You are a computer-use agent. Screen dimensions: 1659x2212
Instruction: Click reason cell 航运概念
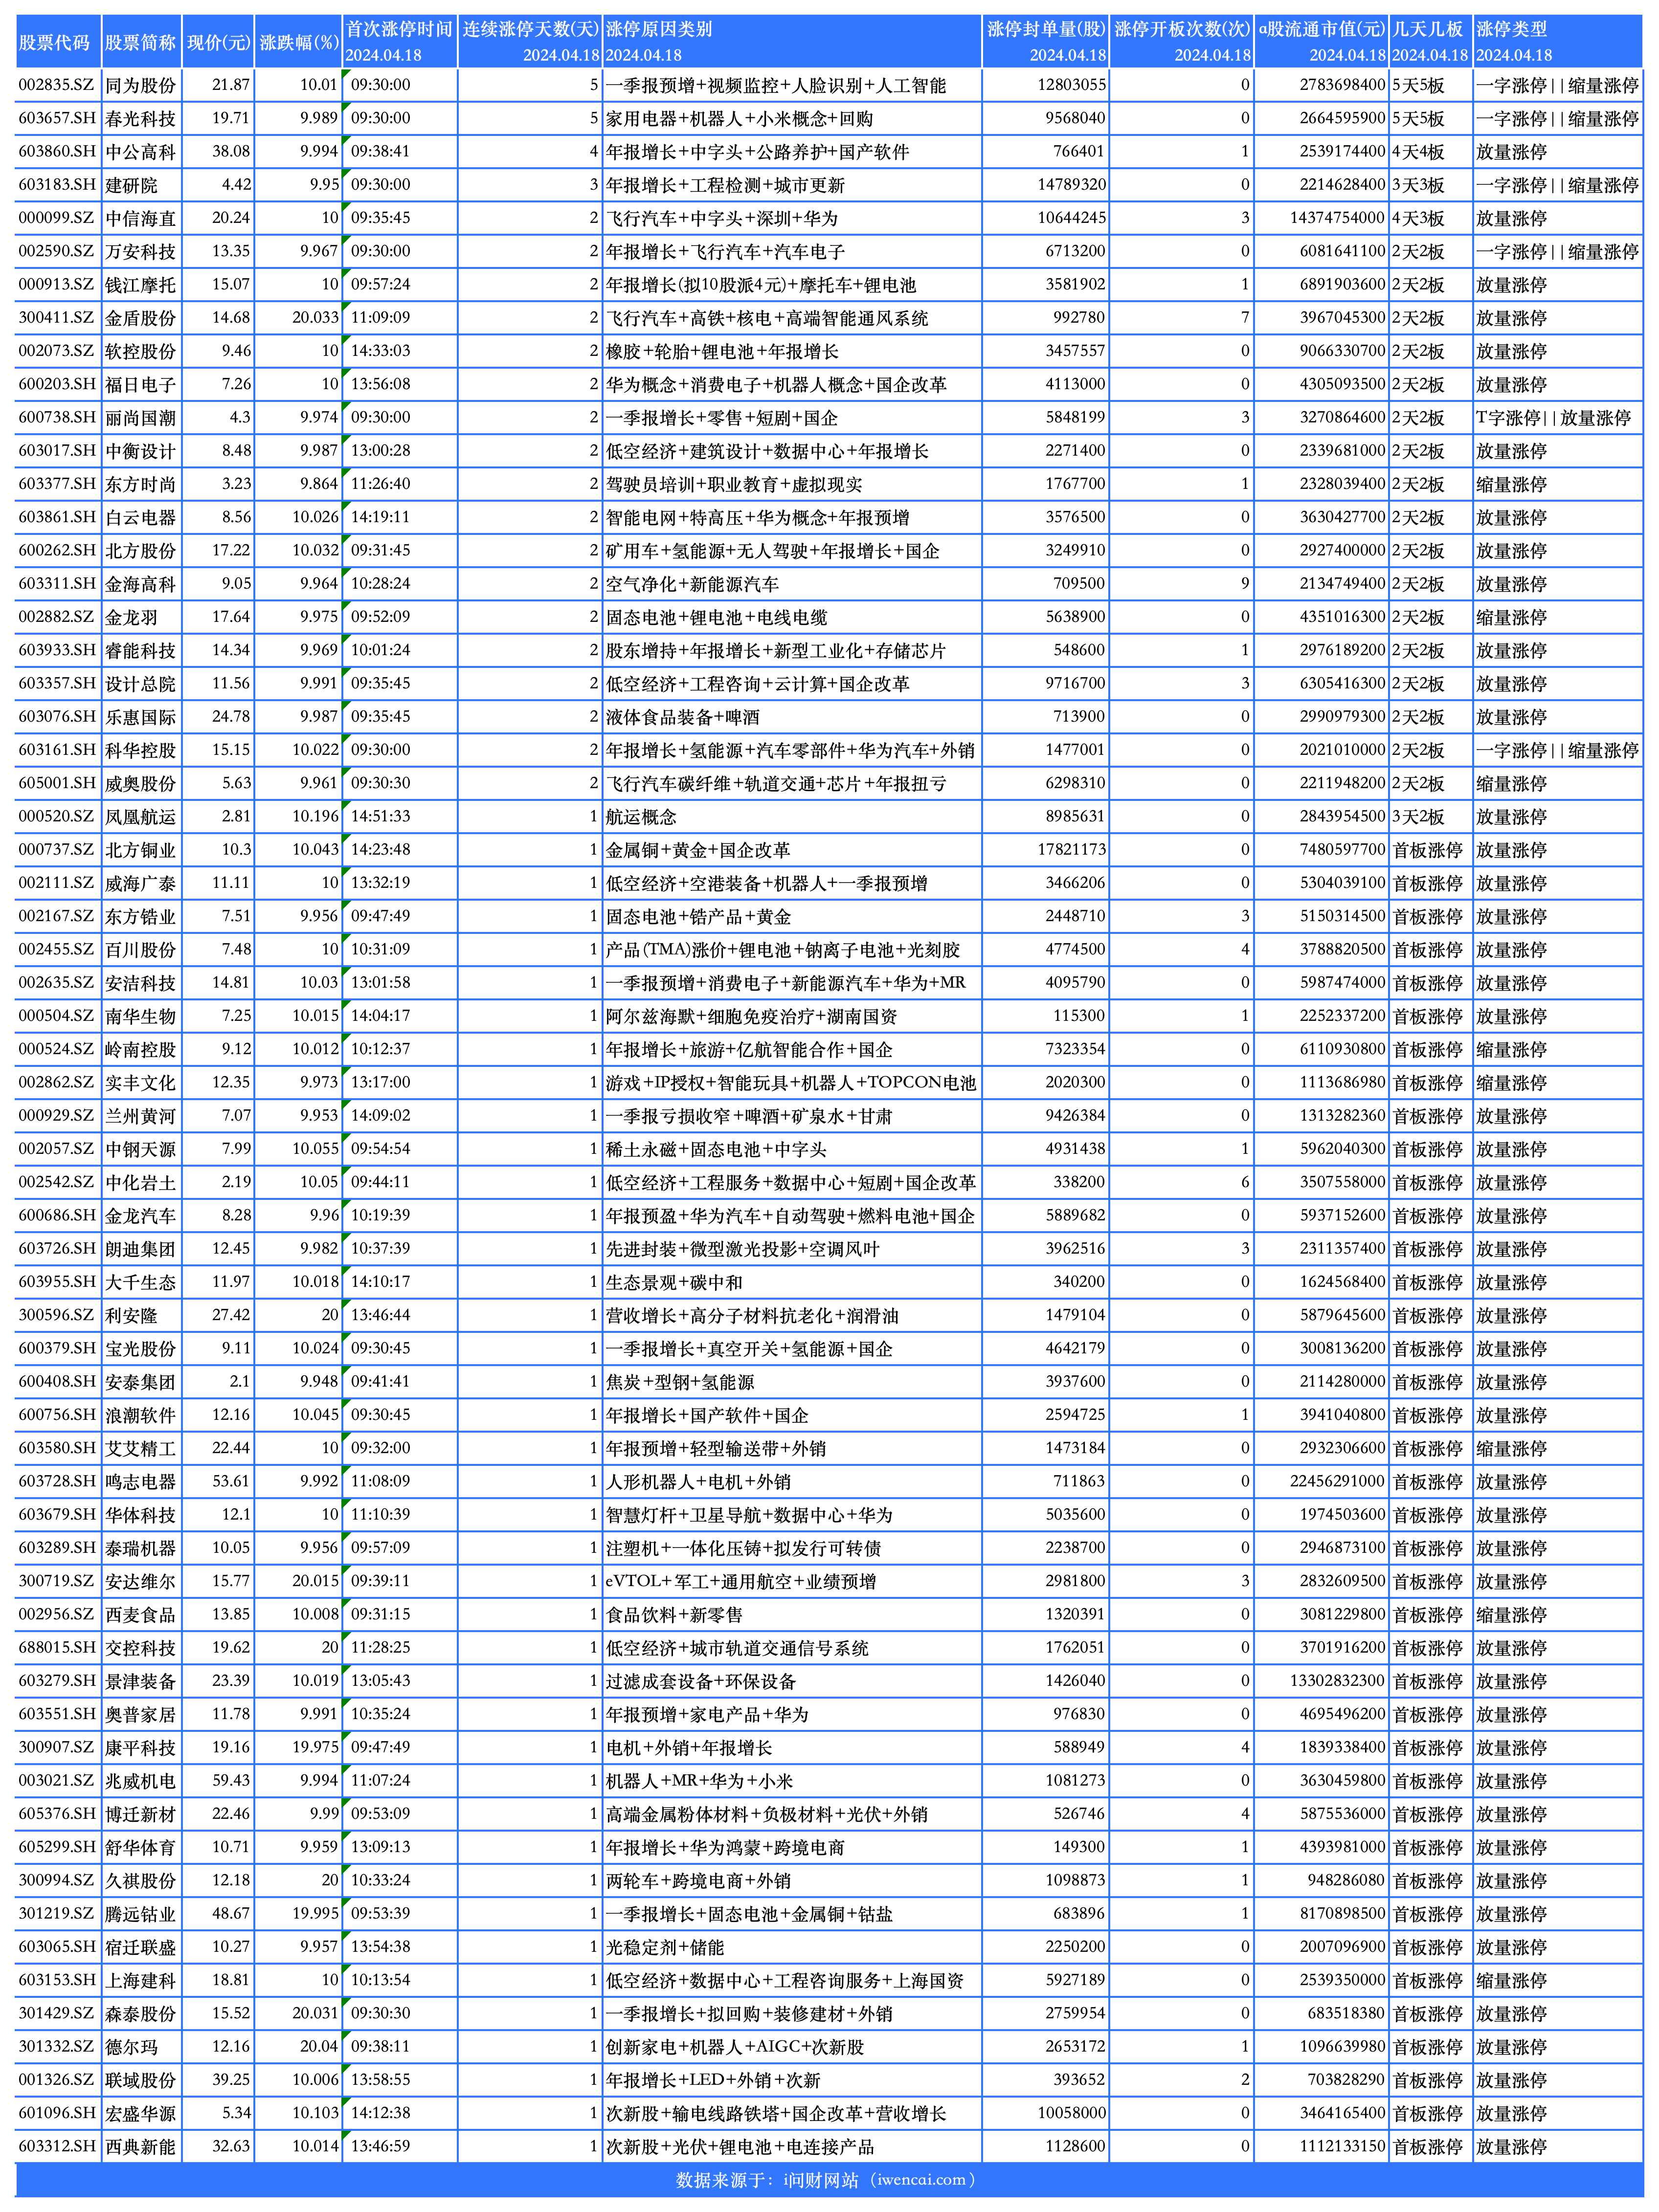641,817
